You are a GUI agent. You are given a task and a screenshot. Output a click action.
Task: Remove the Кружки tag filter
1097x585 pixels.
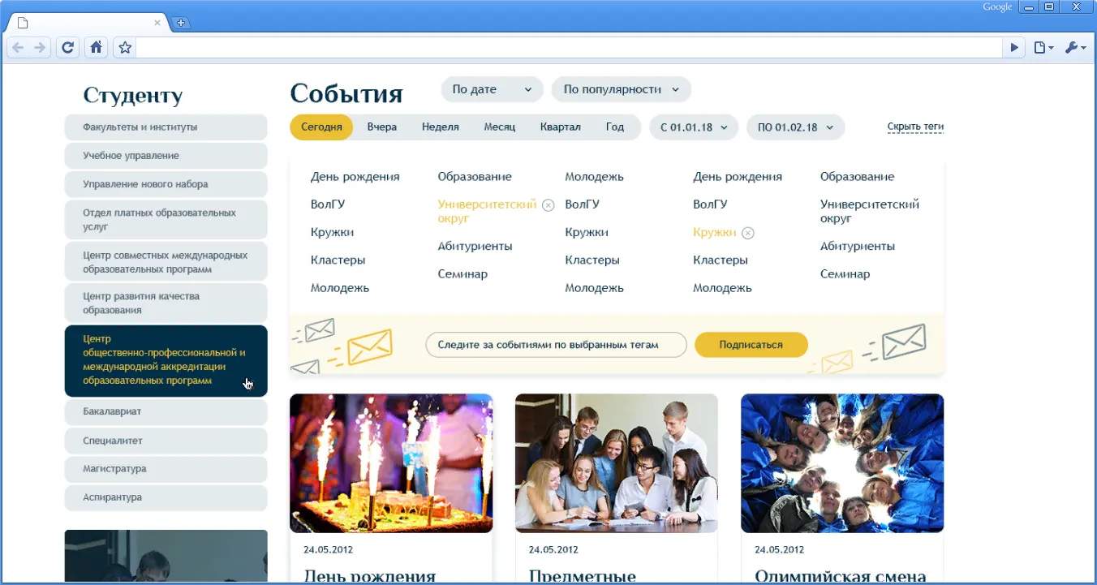[x=748, y=233]
